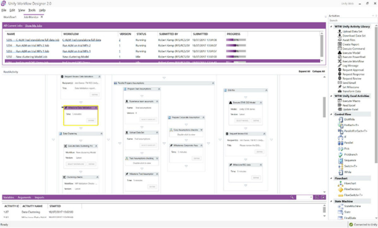Open the Variables panel tab
This screenshot has width=378, height=228.
(9, 197)
